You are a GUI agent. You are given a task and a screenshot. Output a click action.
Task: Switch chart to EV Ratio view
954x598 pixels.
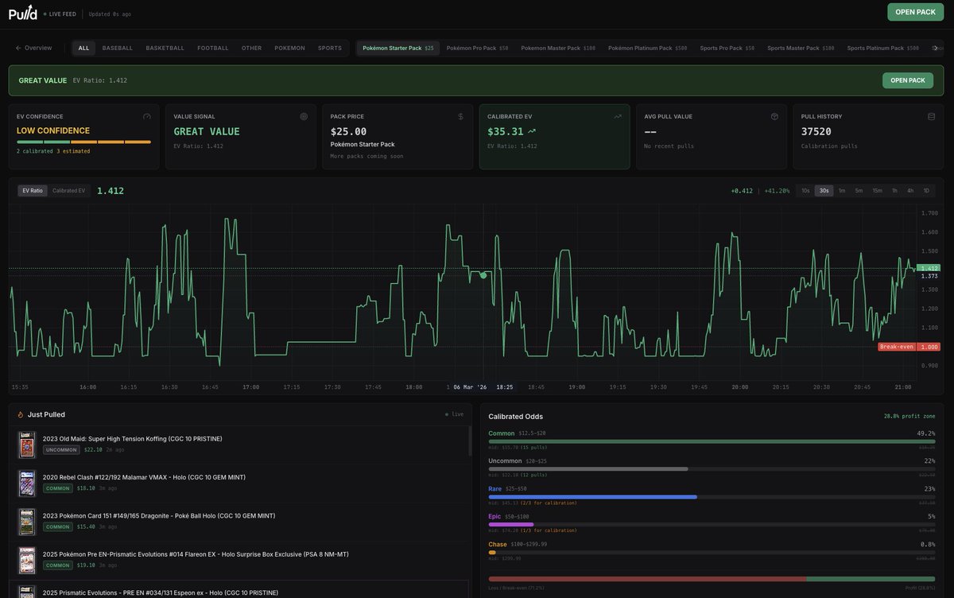pos(33,191)
